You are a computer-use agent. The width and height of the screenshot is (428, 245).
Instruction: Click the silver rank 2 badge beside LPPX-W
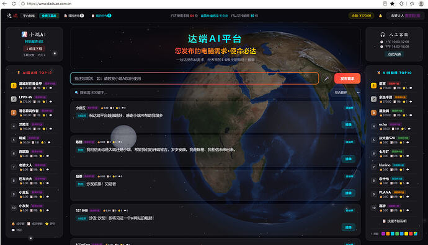coord(14,99)
